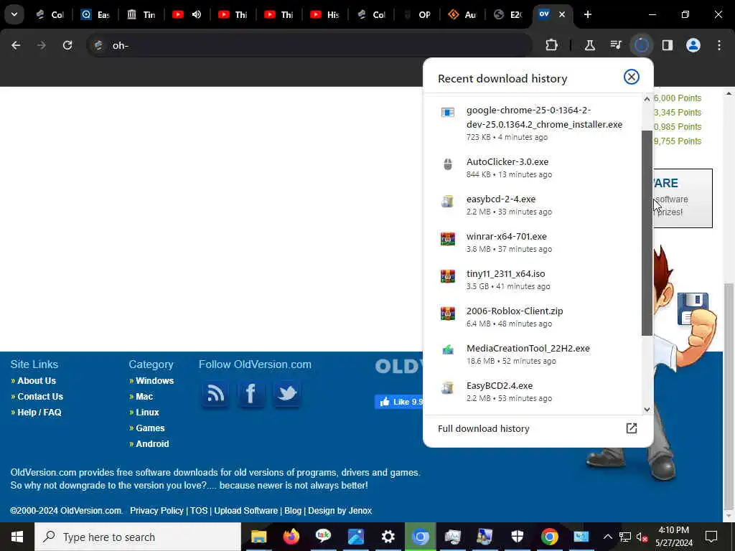
Task: Show hidden system tray icons
Action: [x=607, y=537]
